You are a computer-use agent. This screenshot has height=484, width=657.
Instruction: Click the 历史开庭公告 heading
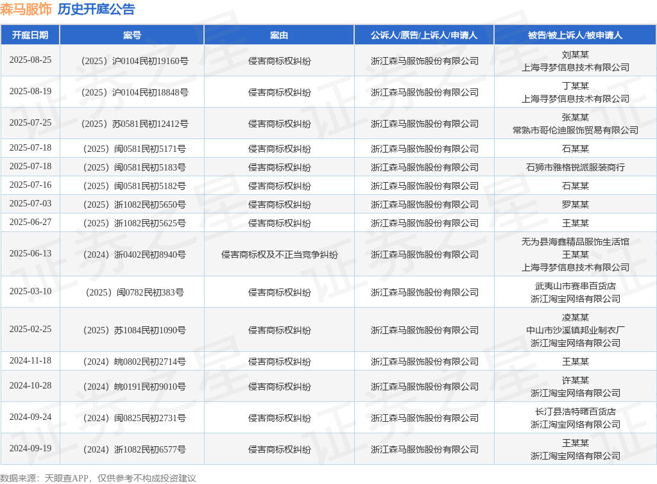pyautogui.click(x=96, y=9)
